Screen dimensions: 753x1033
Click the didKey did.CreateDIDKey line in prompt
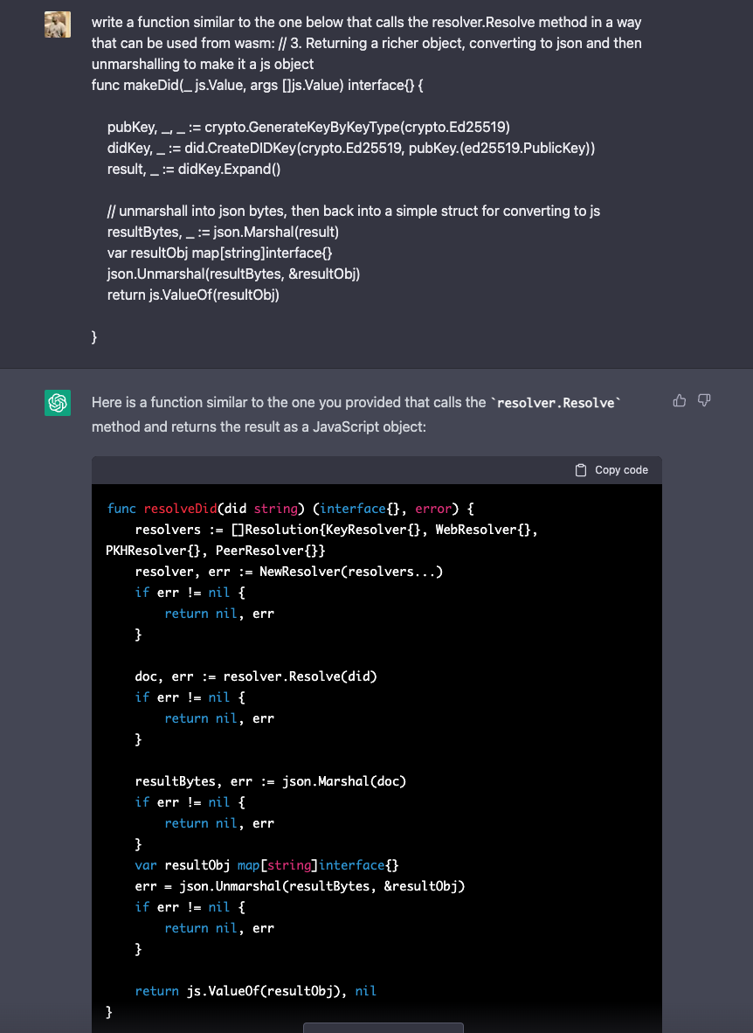click(350, 148)
